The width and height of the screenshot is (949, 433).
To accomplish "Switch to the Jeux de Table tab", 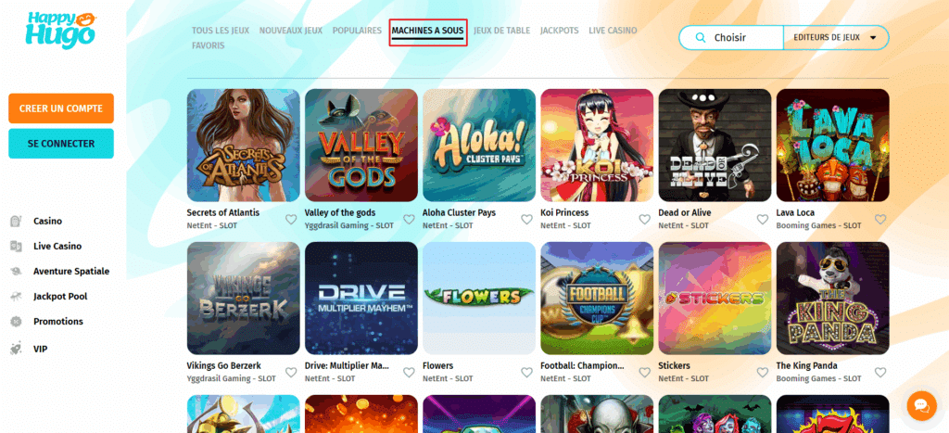I will pos(501,31).
